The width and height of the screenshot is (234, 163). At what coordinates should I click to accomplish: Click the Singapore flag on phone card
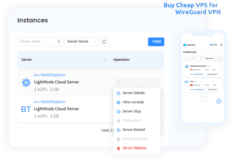(191, 70)
